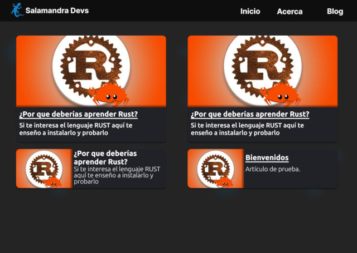Select the left large card's description text
357x253 pixels.
click(x=76, y=129)
